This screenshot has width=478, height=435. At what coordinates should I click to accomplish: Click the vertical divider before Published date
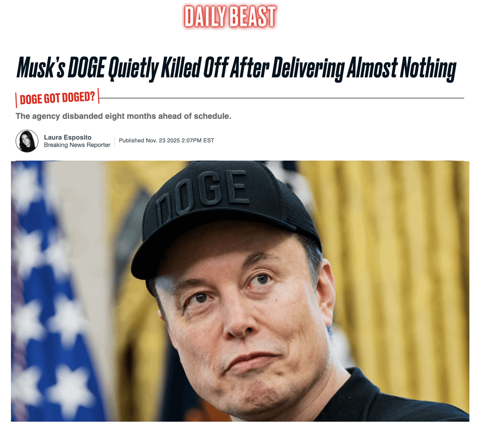(x=114, y=141)
